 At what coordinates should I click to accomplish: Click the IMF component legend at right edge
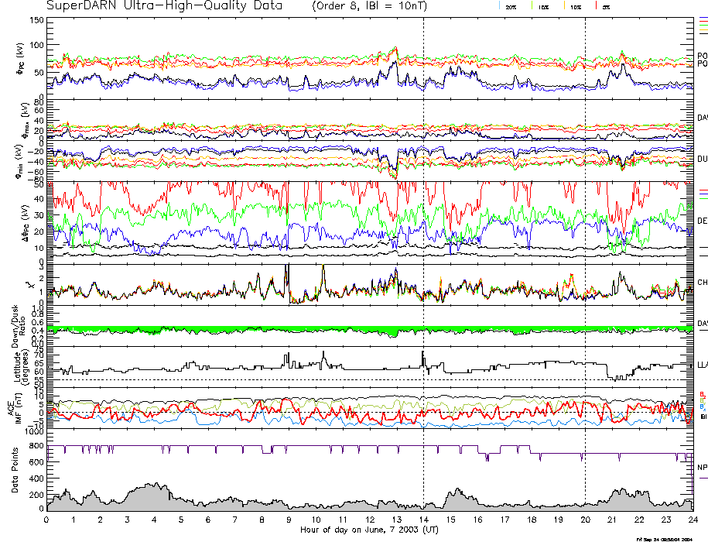pos(702,405)
